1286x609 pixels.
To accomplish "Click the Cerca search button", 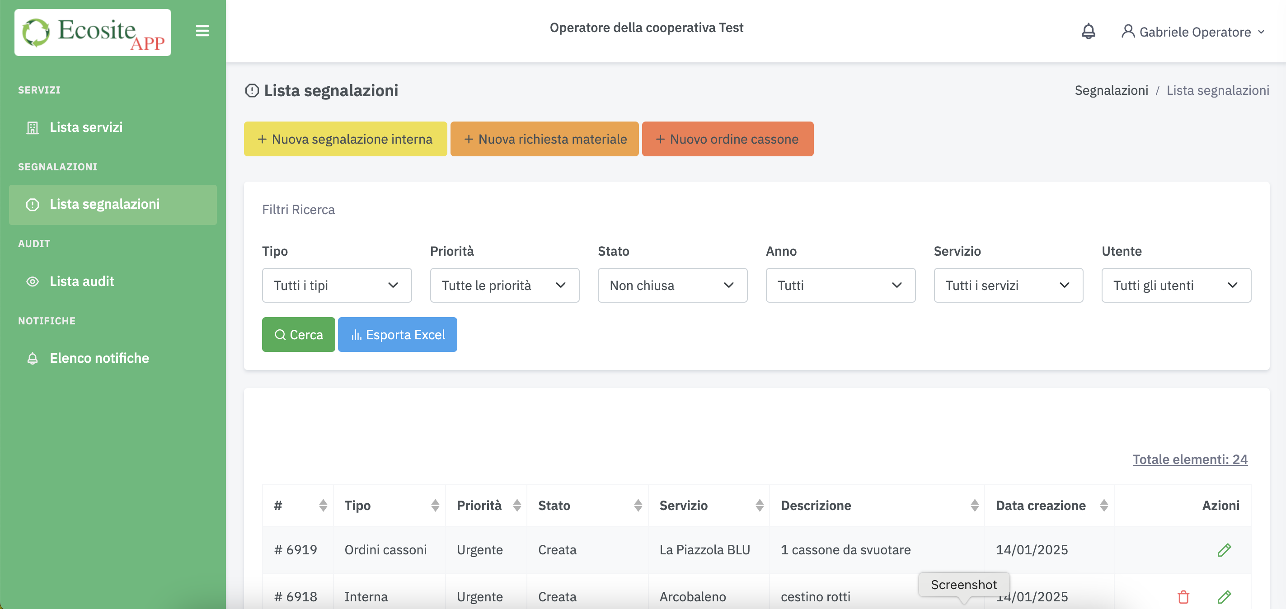I will 299,334.
